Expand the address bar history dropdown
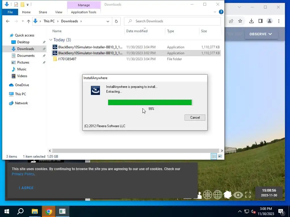Image resolution: width=290 pixels, height=217 pixels. click(108, 21)
